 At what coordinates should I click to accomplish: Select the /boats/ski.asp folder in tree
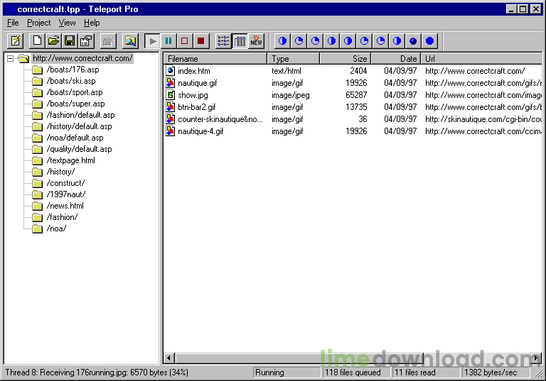(x=70, y=81)
